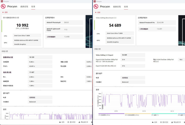Image resolution: width=185 pixels, height=125 pixels.
Task: Switch to 结果 tab in right window
Action: pyautogui.click(x=126, y=7)
